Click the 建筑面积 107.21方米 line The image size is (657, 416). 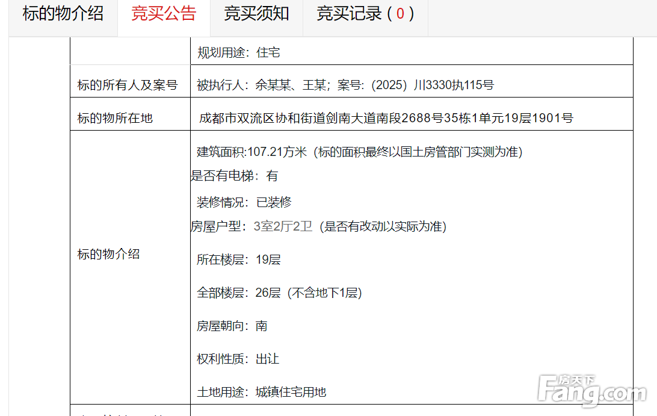point(359,152)
